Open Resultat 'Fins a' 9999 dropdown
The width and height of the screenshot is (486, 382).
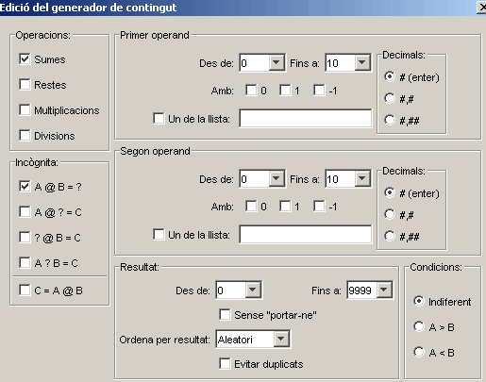coord(384,290)
